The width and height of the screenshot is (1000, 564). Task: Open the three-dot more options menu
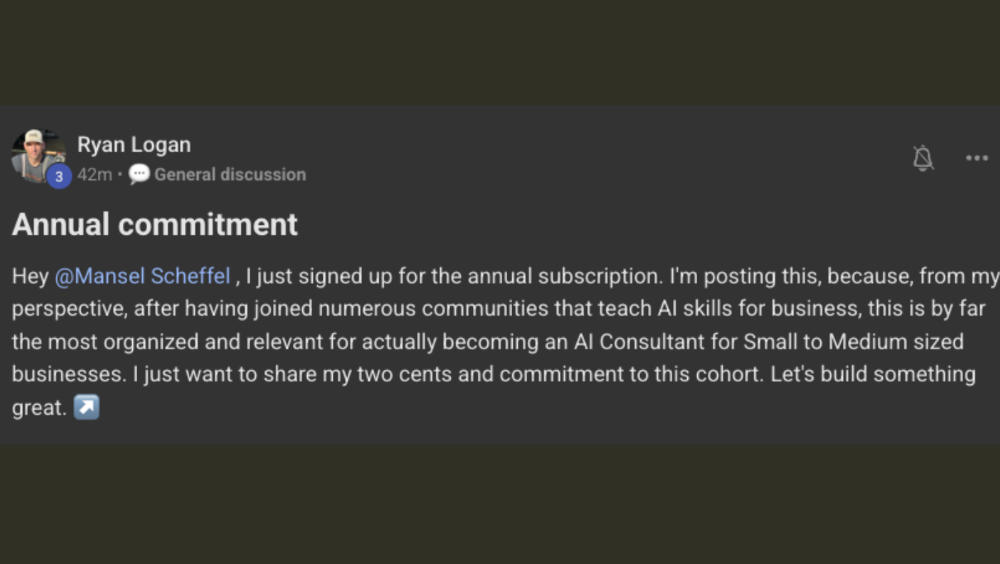(x=976, y=158)
